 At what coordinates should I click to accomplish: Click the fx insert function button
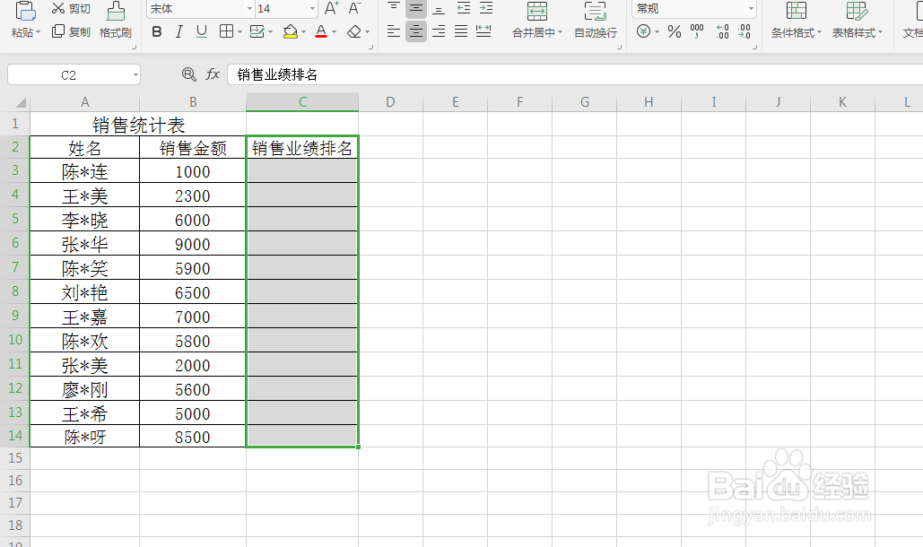[213, 74]
